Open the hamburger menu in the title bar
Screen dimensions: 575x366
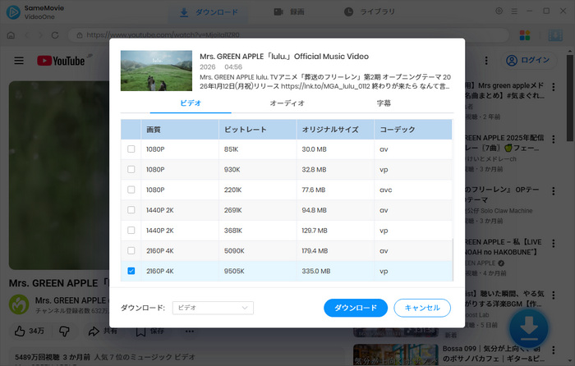pos(514,11)
